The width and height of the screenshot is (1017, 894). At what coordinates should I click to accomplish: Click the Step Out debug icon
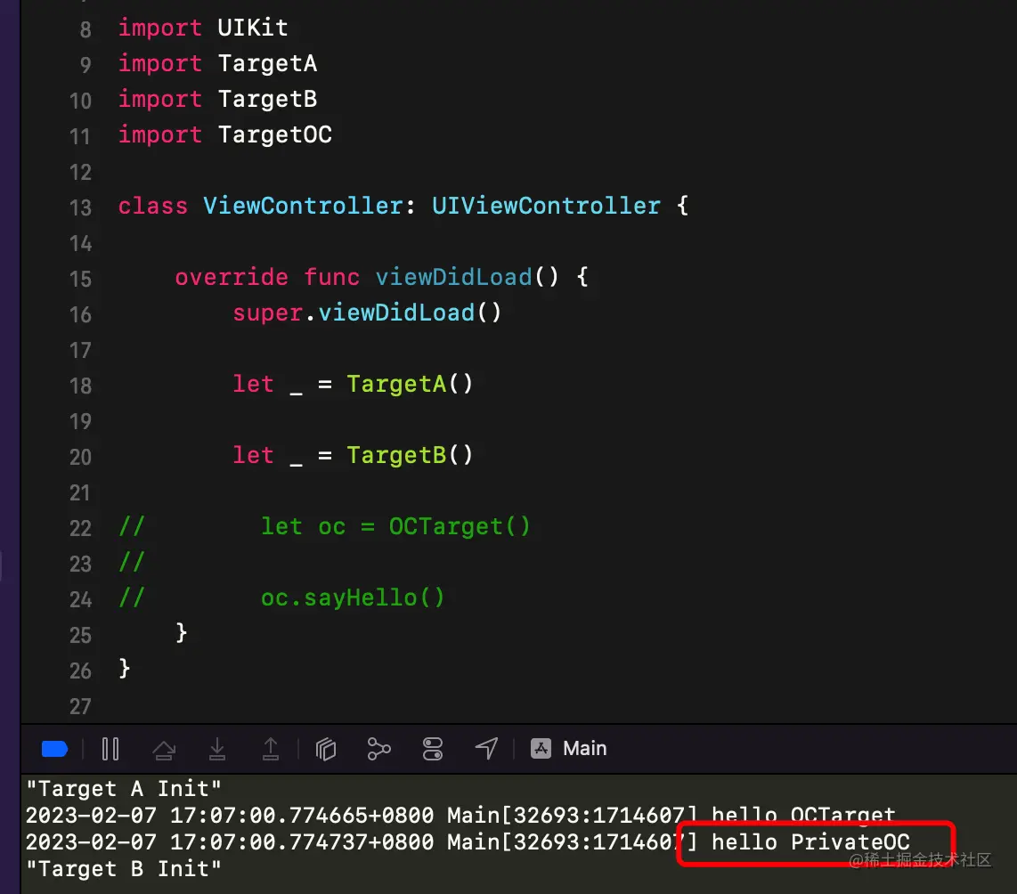(271, 749)
